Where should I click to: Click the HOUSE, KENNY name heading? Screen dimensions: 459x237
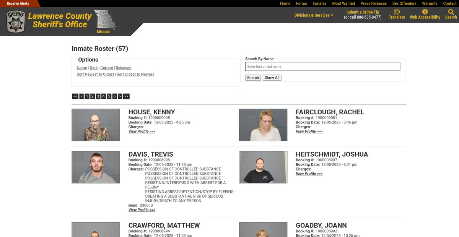(152, 112)
